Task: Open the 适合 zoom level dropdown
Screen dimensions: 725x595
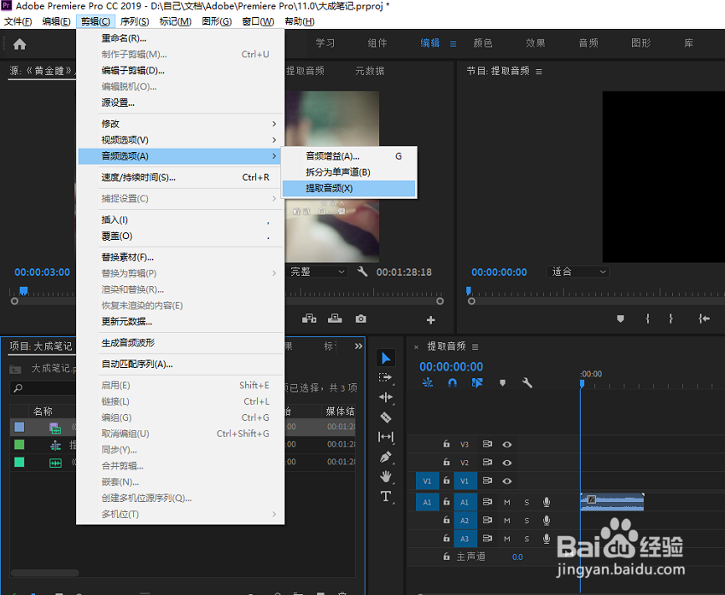Action: click(x=578, y=271)
